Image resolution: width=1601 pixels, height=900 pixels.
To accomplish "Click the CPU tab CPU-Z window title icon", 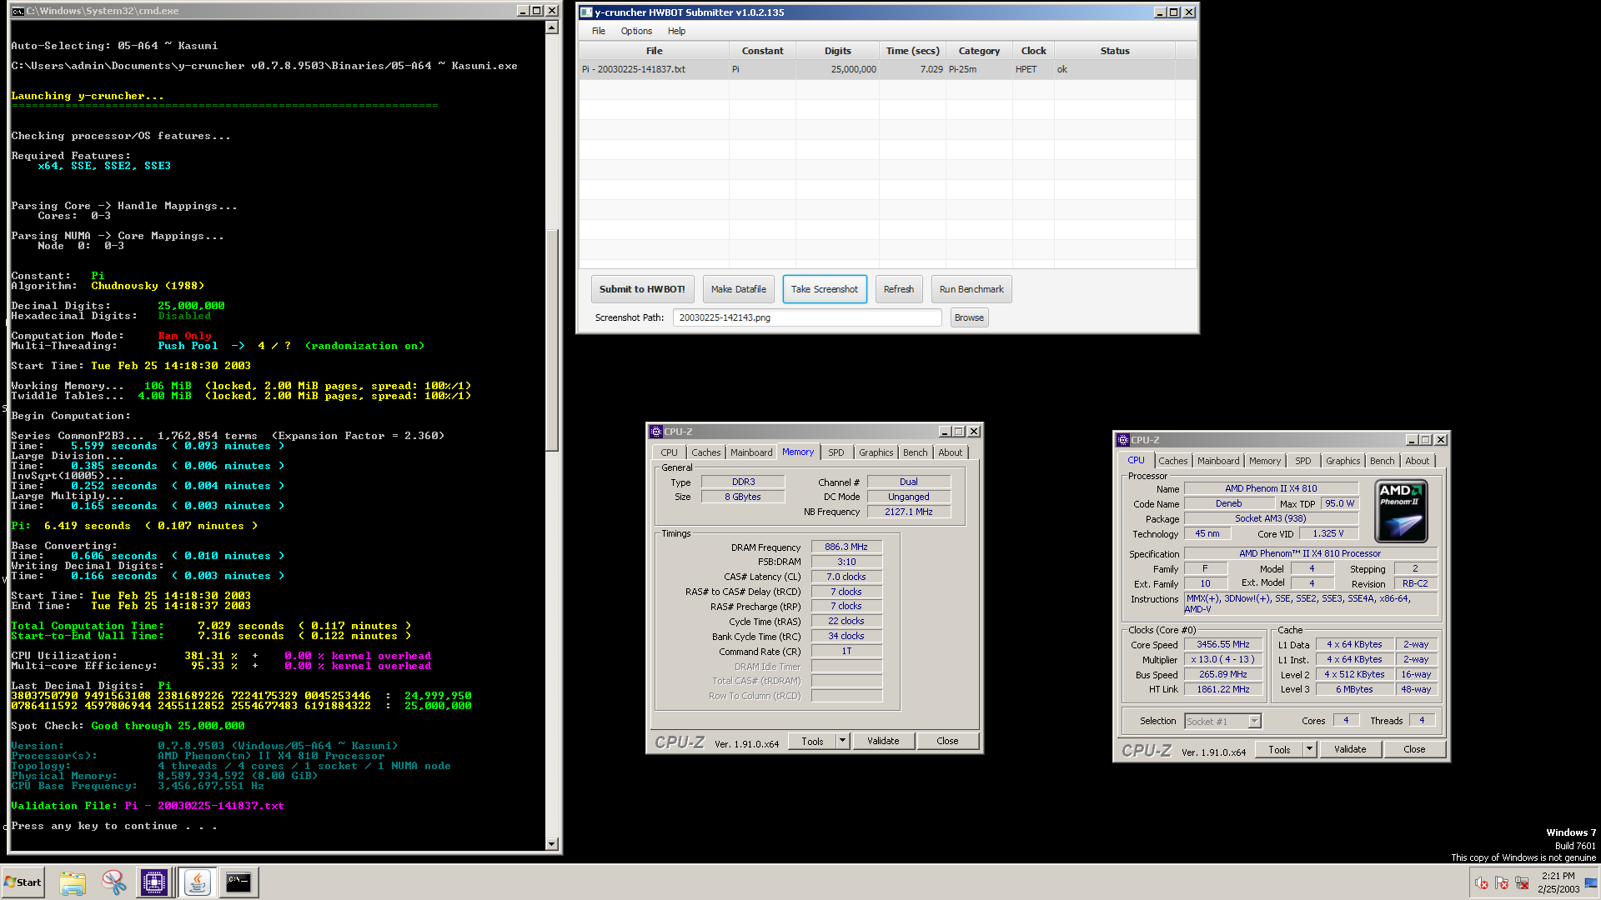I will coord(1123,440).
